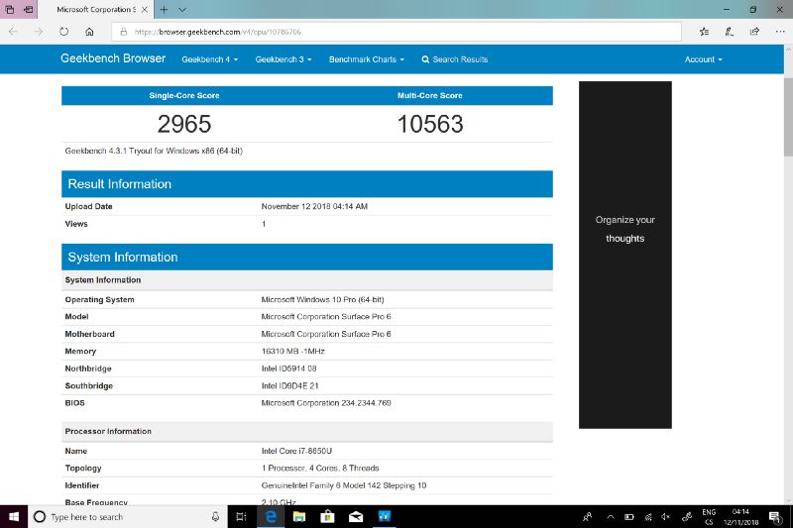
Task: Open the taskbar clock showing 04:14
Action: coord(740,516)
